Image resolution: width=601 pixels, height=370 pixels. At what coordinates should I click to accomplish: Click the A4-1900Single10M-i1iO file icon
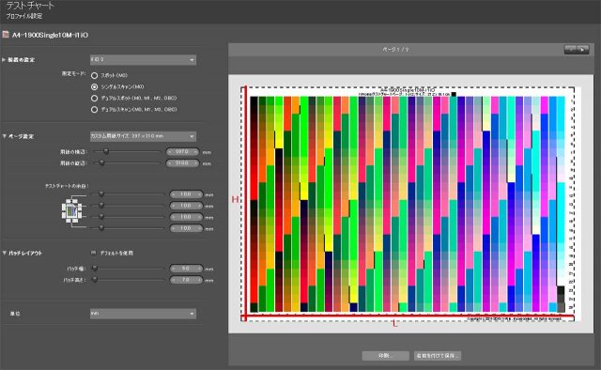tap(6, 35)
